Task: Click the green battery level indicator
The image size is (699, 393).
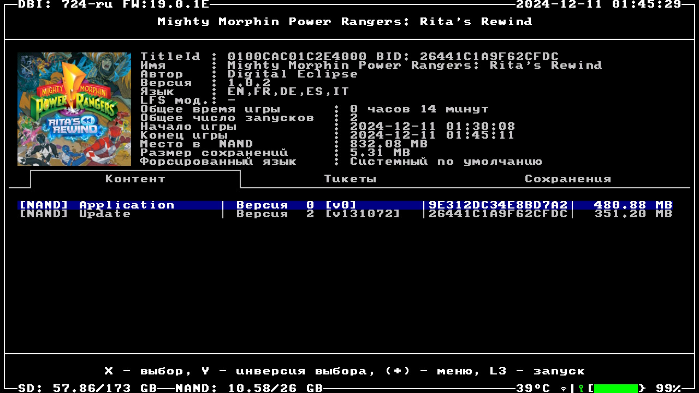Action: (x=616, y=388)
